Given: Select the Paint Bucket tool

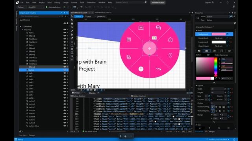Looking at the screenshot, I should click(72, 34).
